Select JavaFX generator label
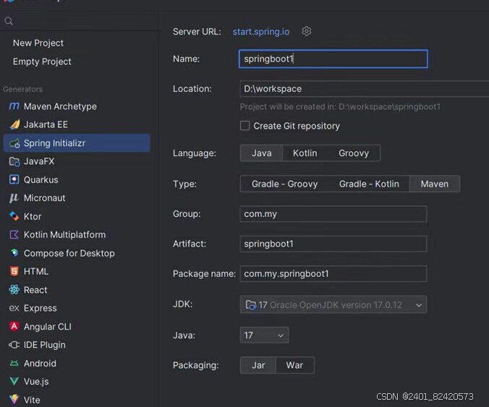 click(39, 161)
